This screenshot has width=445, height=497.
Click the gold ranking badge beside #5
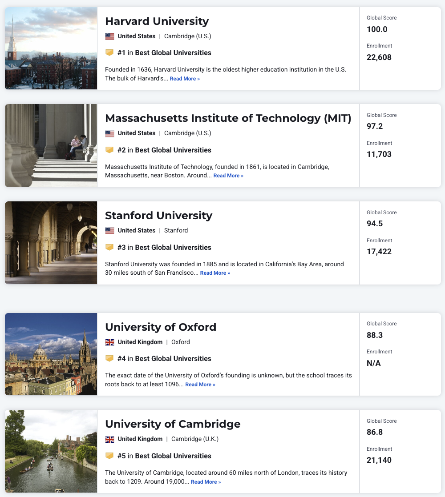click(109, 456)
